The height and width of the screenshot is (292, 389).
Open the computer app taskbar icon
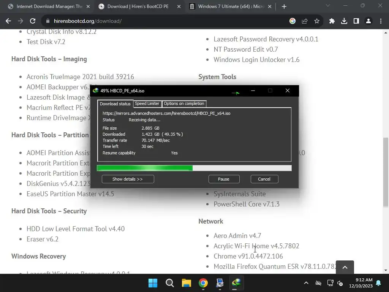pos(220,283)
